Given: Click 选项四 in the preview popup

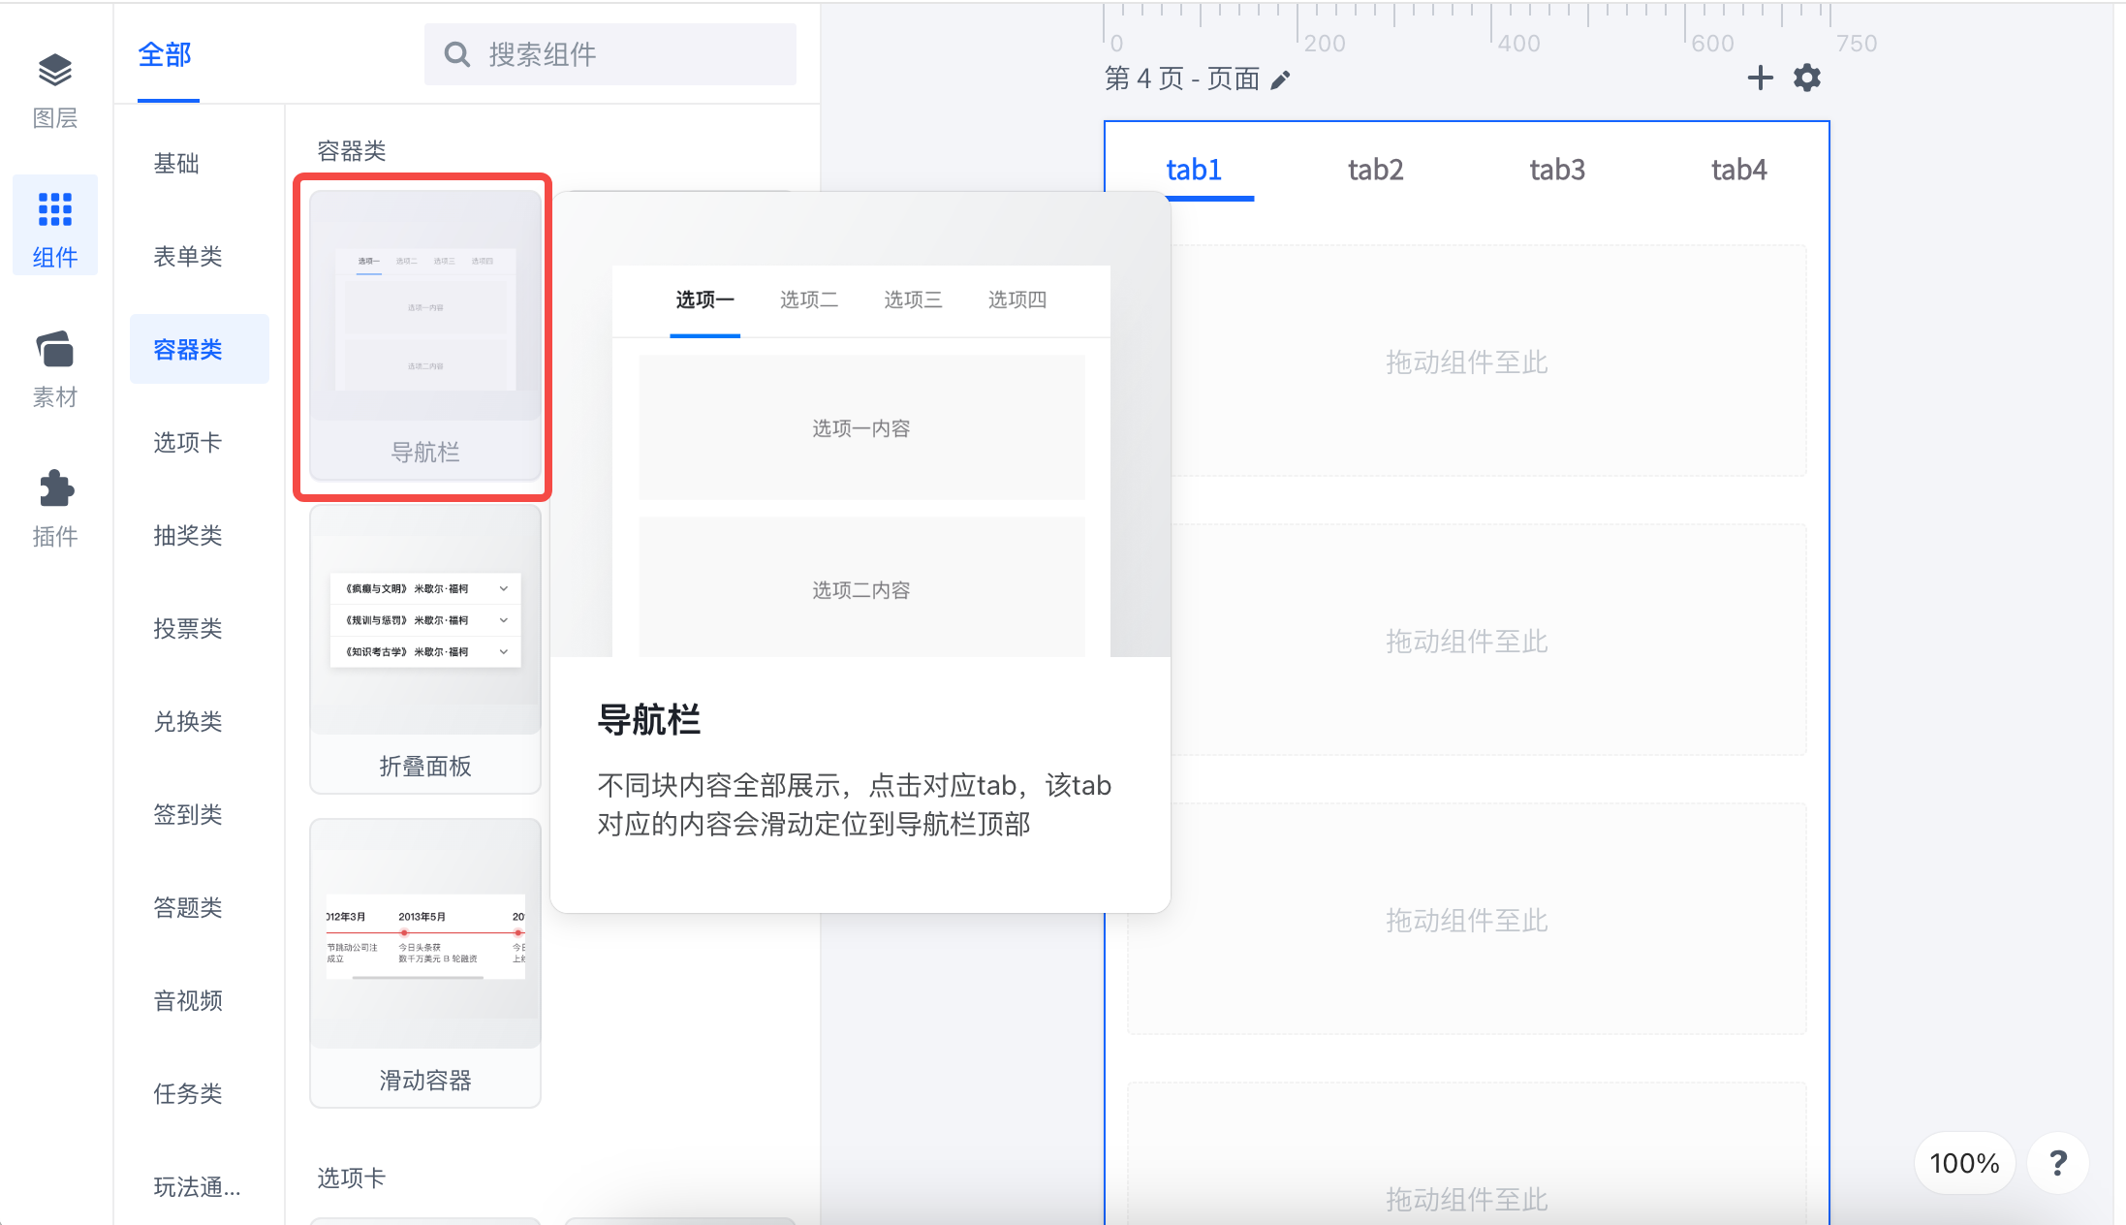Looking at the screenshot, I should pos(1017,299).
